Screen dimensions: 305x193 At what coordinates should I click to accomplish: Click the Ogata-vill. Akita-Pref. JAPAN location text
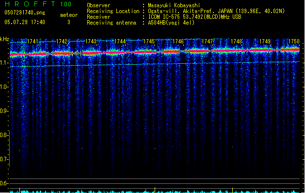point(216,11)
